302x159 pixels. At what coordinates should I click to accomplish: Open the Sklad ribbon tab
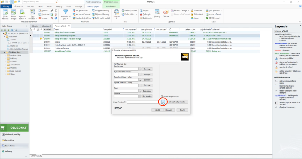click(x=40, y=6)
